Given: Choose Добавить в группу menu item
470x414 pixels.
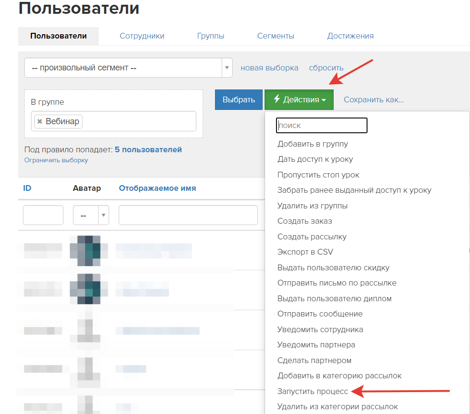Looking at the screenshot, I should coord(313,144).
